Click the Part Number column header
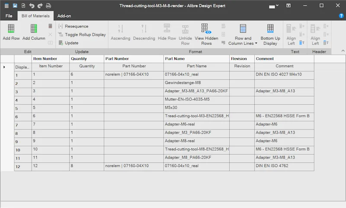 (134, 59)
